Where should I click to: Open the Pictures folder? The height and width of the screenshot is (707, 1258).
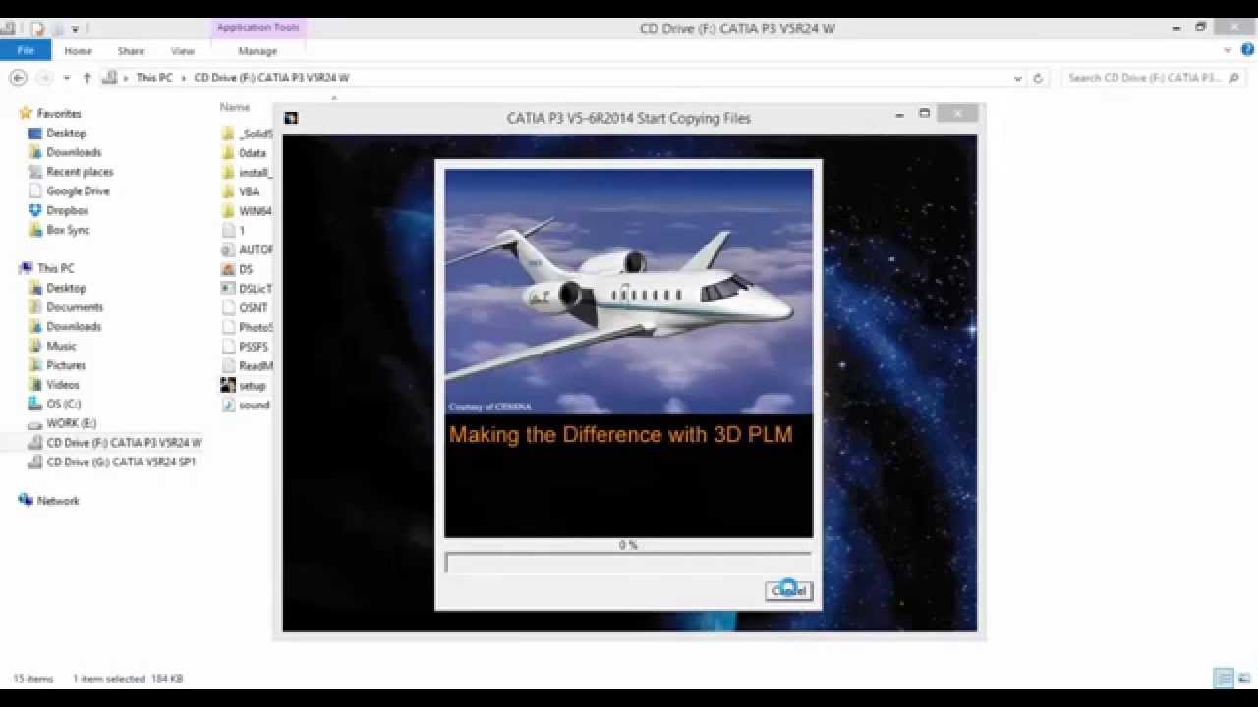[x=66, y=365]
